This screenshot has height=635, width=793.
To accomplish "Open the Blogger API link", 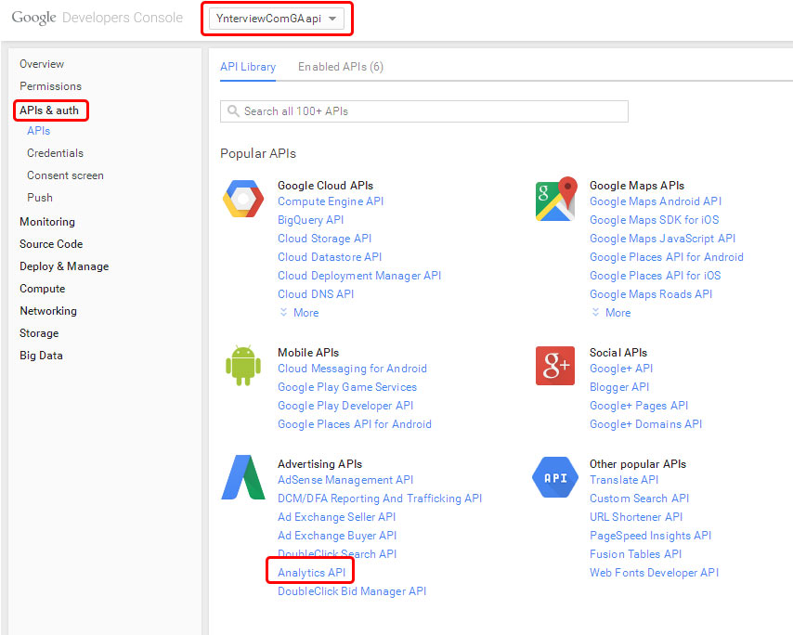I will (619, 387).
